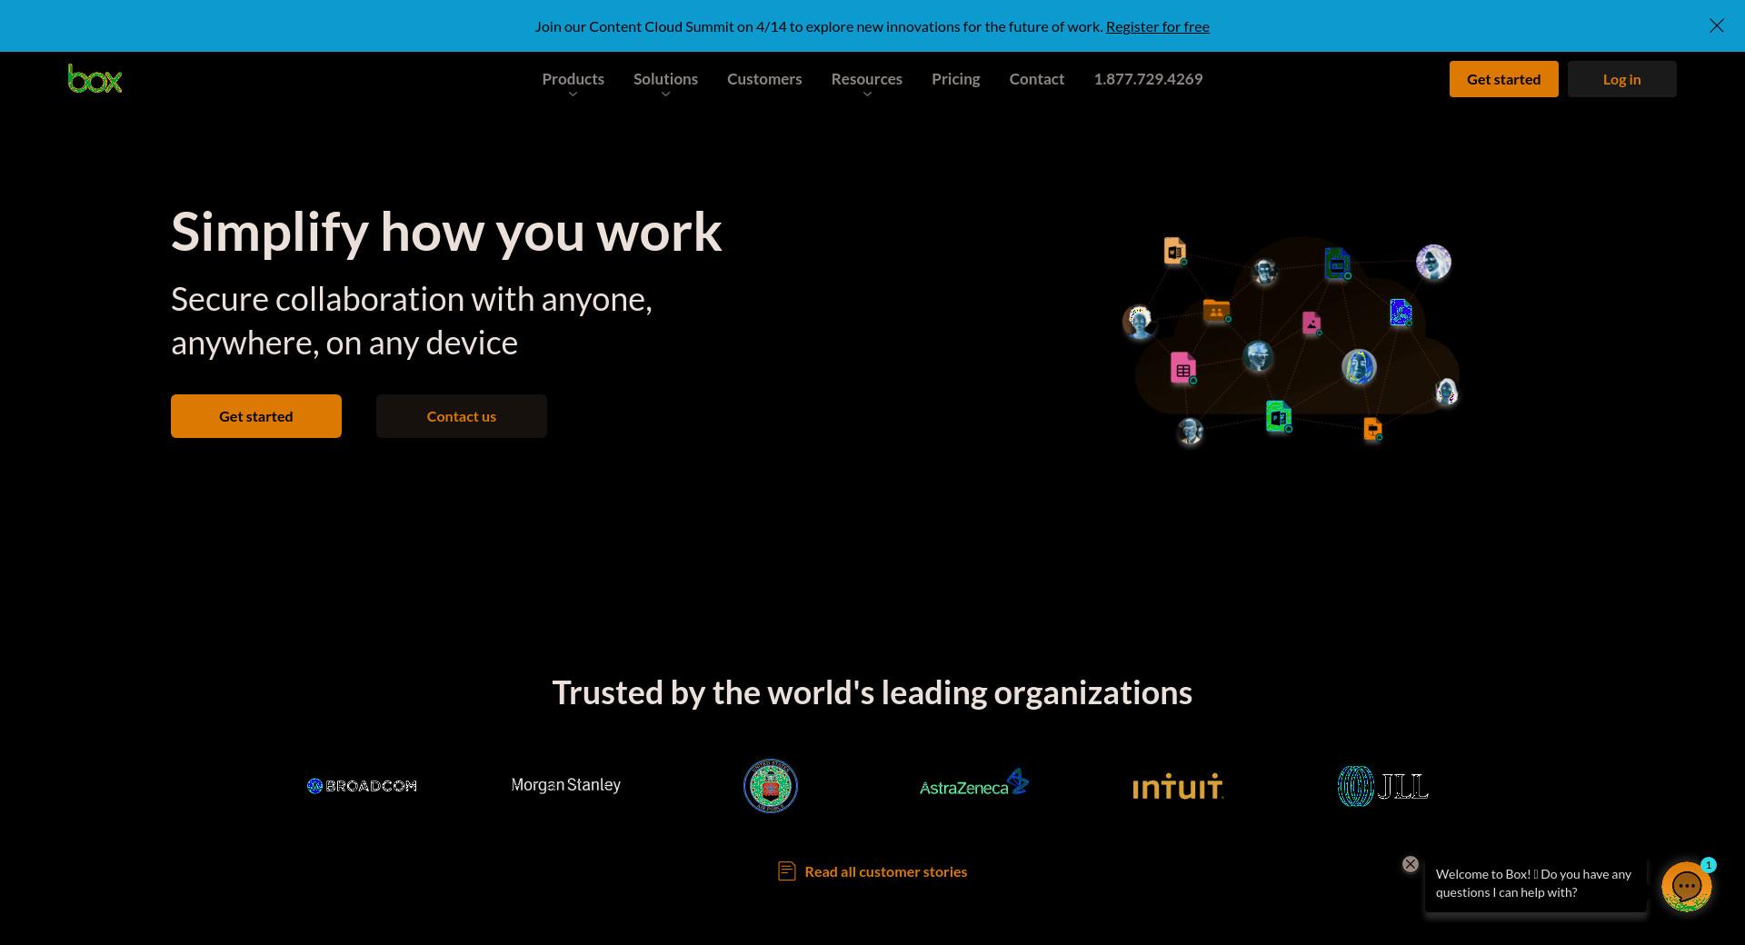Click the JLL logo
Screen dimensions: 1745x945
tap(1382, 786)
